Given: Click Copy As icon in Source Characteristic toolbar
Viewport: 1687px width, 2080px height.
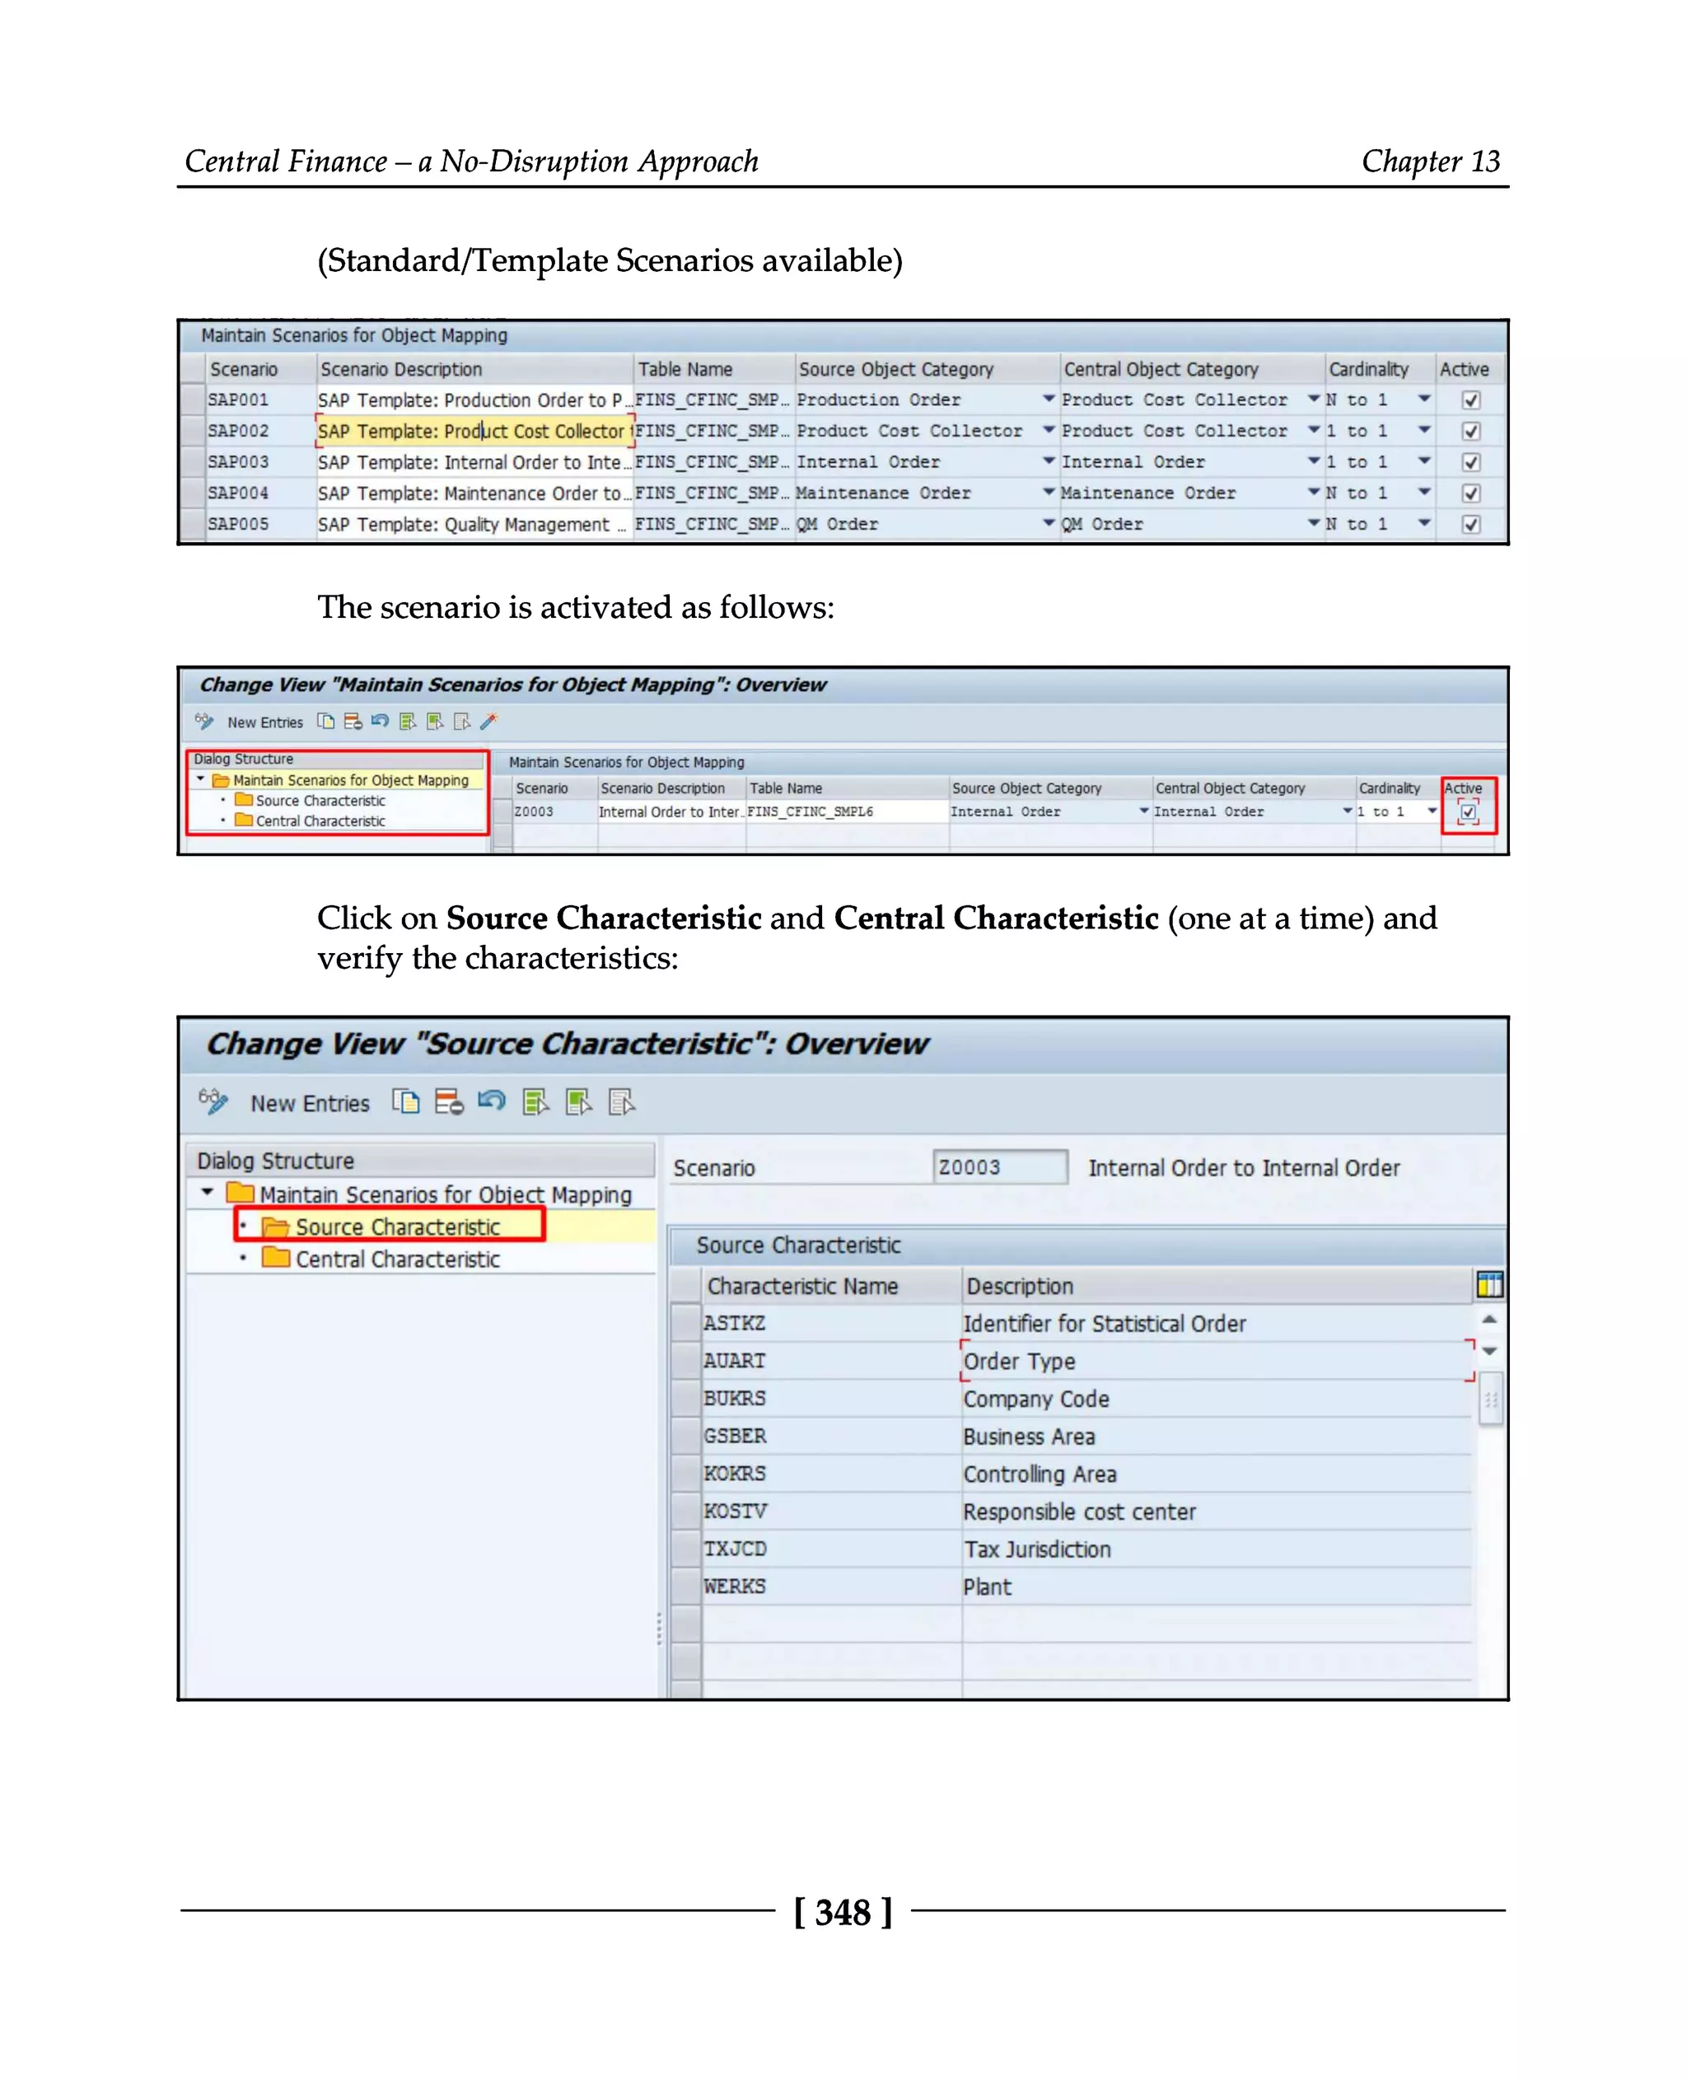Looking at the screenshot, I should (x=406, y=1101).
